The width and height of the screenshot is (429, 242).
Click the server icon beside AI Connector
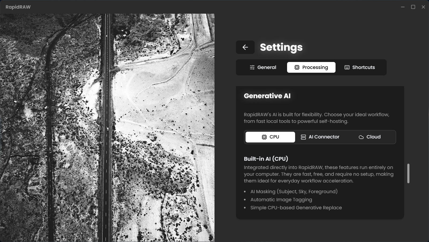pyautogui.click(x=303, y=137)
